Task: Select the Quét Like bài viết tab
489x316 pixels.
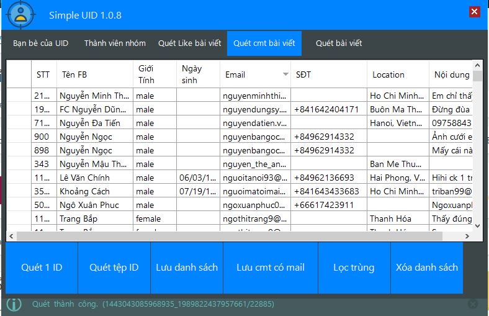Action: 190,43
